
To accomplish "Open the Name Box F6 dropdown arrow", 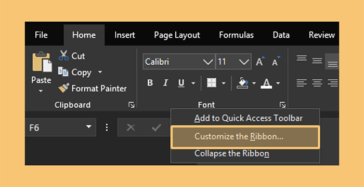I will (88, 127).
